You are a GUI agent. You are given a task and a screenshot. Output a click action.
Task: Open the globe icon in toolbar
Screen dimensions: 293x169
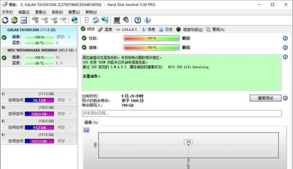click(75, 20)
